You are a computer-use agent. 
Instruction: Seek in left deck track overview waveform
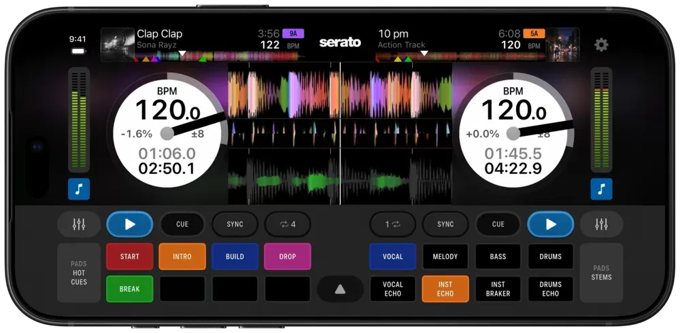219,56
